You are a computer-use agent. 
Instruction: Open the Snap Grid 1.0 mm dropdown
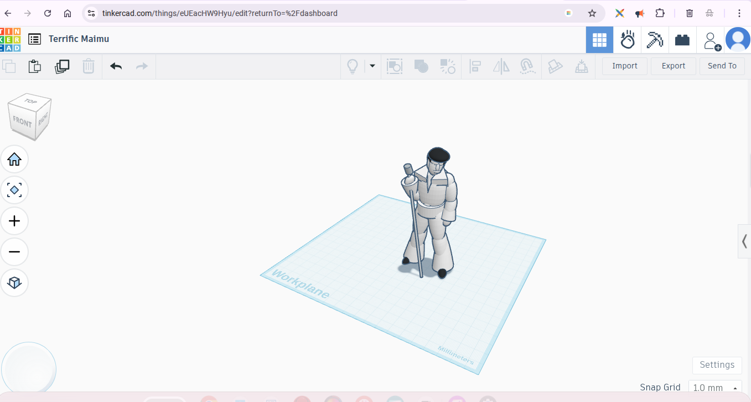(715, 388)
